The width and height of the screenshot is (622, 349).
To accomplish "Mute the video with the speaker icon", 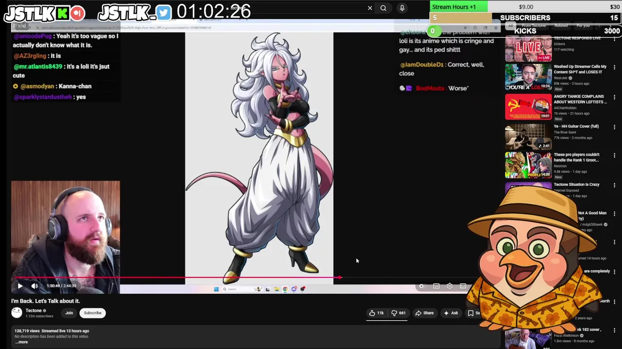I will (35, 286).
